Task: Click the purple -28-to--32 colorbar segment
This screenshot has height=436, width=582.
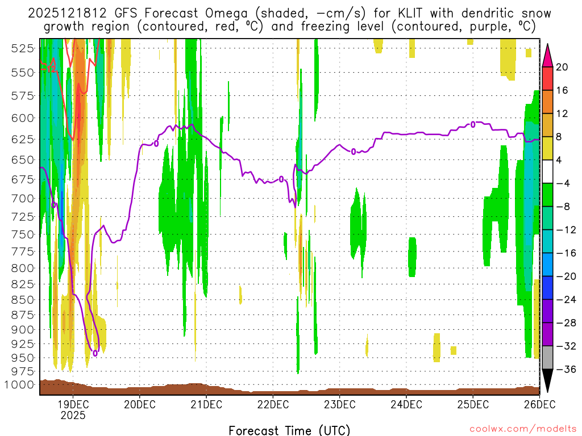Action: click(x=547, y=334)
